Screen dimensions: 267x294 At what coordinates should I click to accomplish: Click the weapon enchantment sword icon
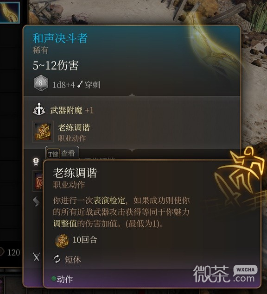click(39, 109)
